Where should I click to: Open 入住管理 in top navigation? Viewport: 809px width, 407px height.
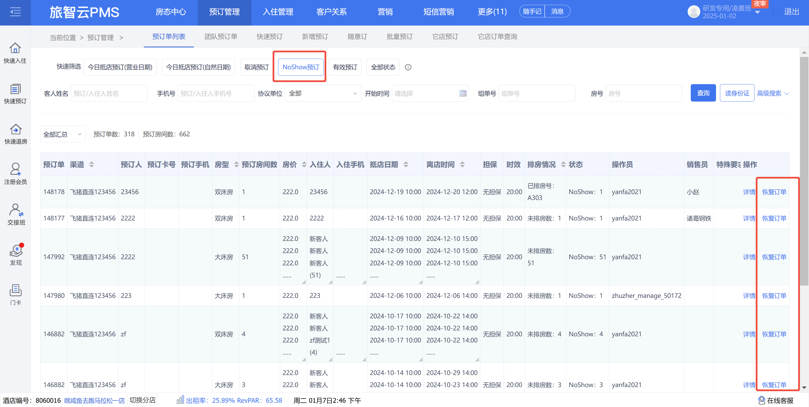(278, 12)
